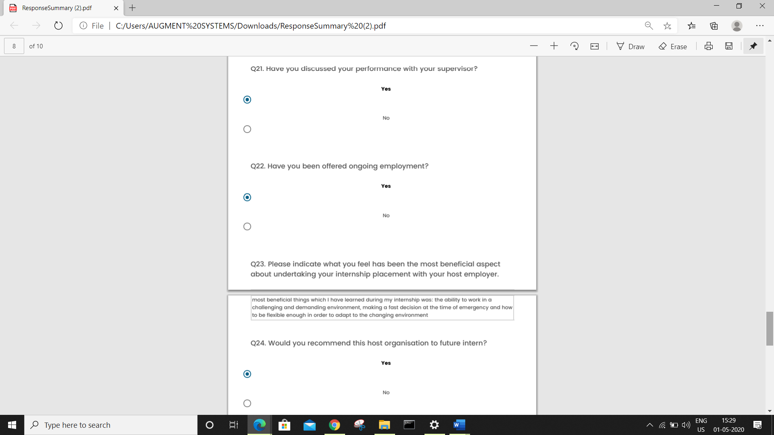Open the clock showing 15:29

click(x=728, y=425)
